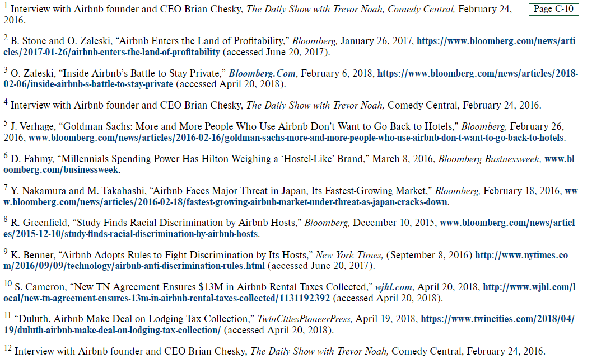Click the author name J. Verhage
Image resolution: width=606 pixels, height=363 pixels.
tap(32, 127)
